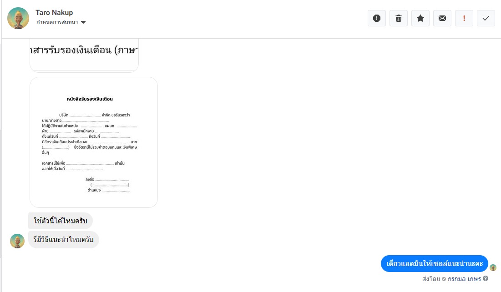This screenshot has height=292, width=501.
Task: Mark conversation unread with envelope icon
Action: pos(442,18)
